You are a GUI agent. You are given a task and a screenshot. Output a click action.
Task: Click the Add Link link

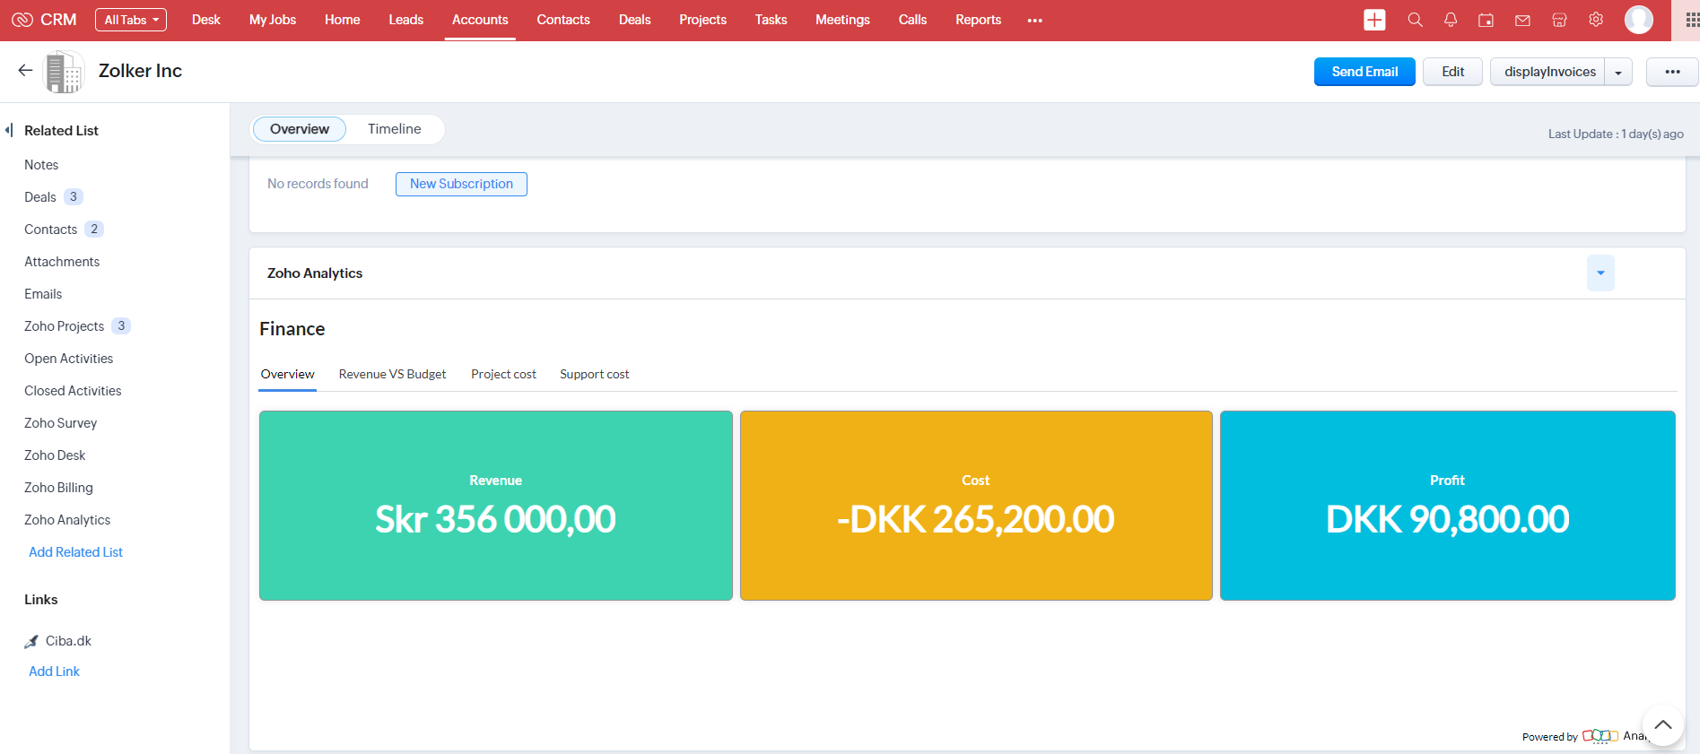pos(54,672)
